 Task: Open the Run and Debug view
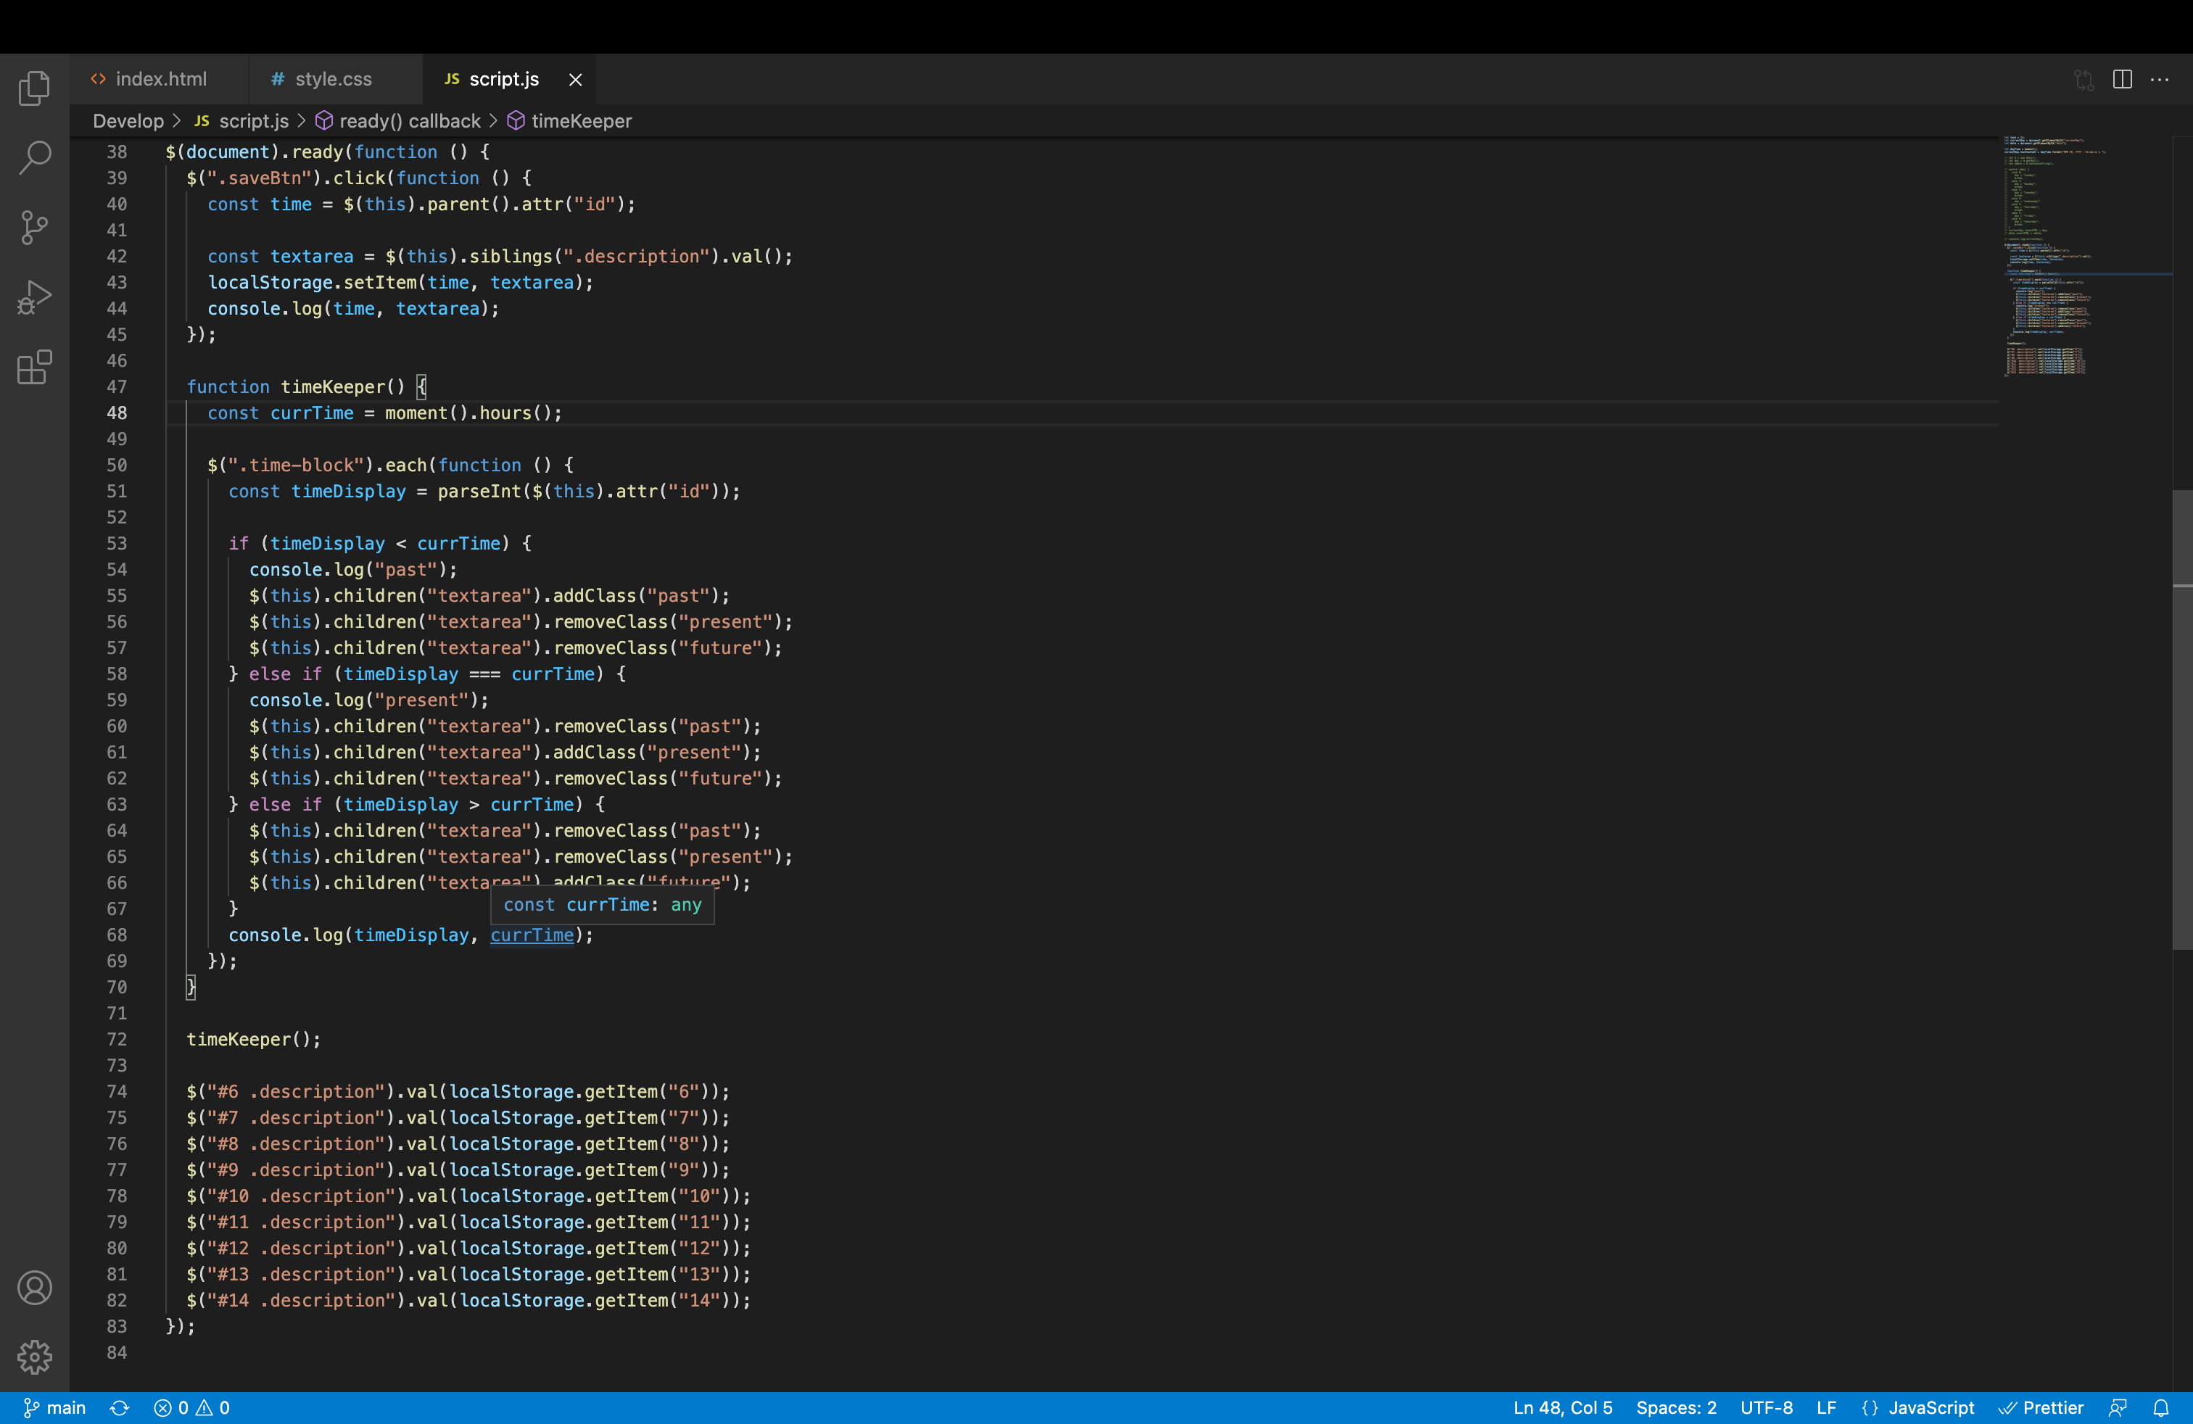point(34,297)
